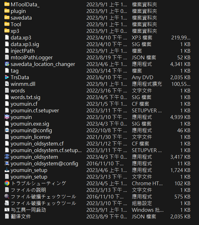
Task: Click the data.xp3 file icon
Action: 7,37
